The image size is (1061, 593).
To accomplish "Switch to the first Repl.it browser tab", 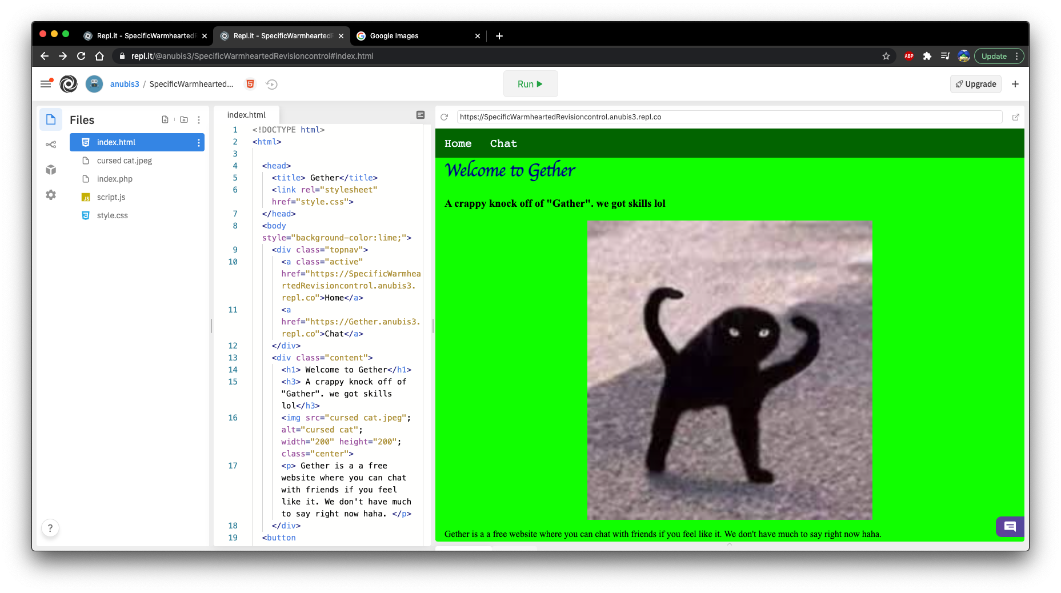I will point(145,35).
